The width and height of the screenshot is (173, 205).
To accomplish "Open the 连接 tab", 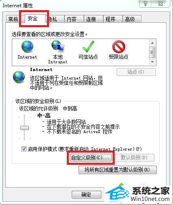I will tap(91, 19).
